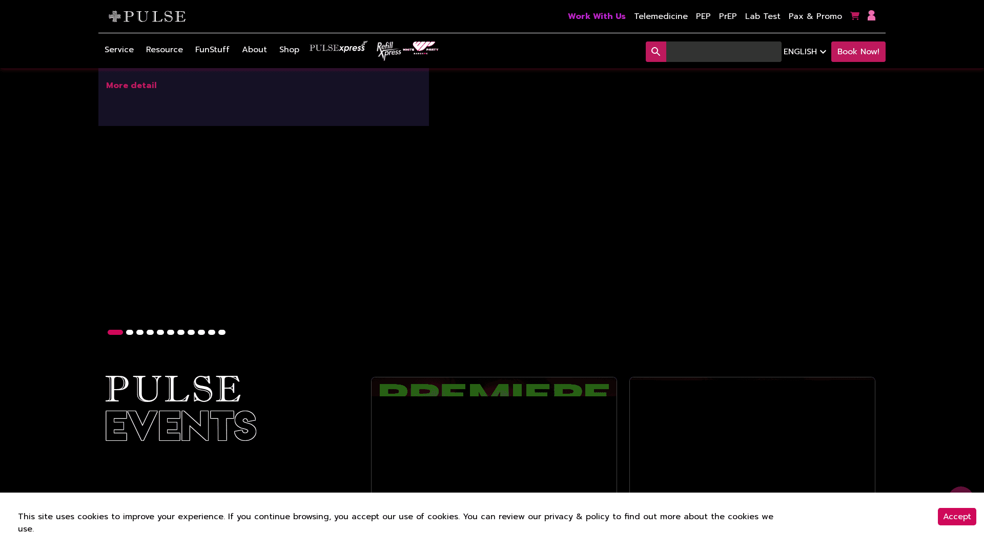Open the user account icon

click(871, 16)
